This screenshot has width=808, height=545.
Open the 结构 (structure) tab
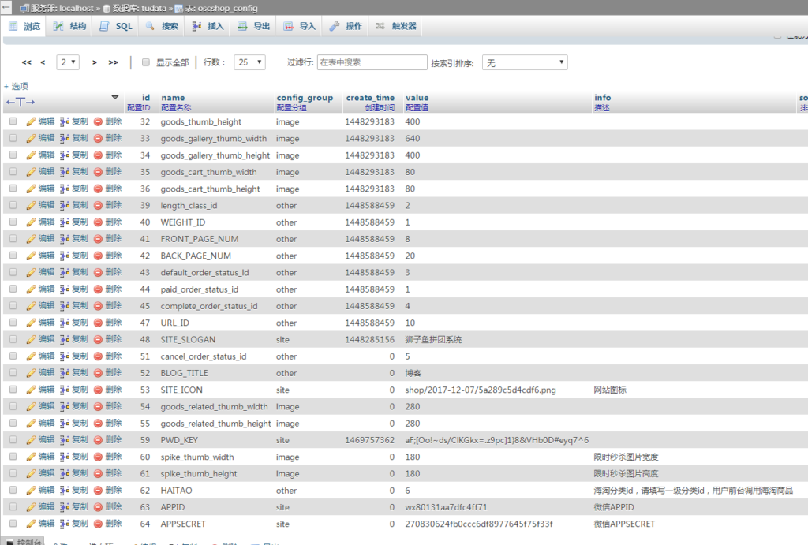(x=69, y=26)
